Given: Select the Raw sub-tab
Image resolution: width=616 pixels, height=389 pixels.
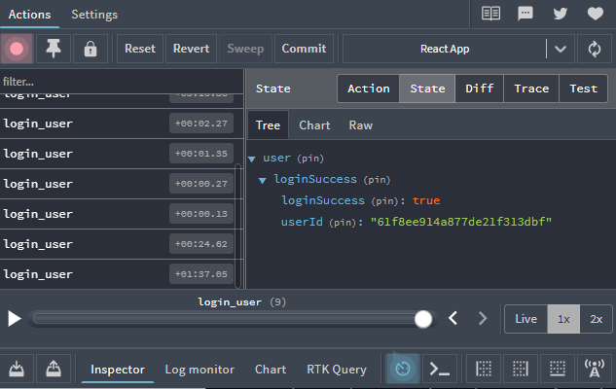Looking at the screenshot, I should pyautogui.click(x=361, y=125).
